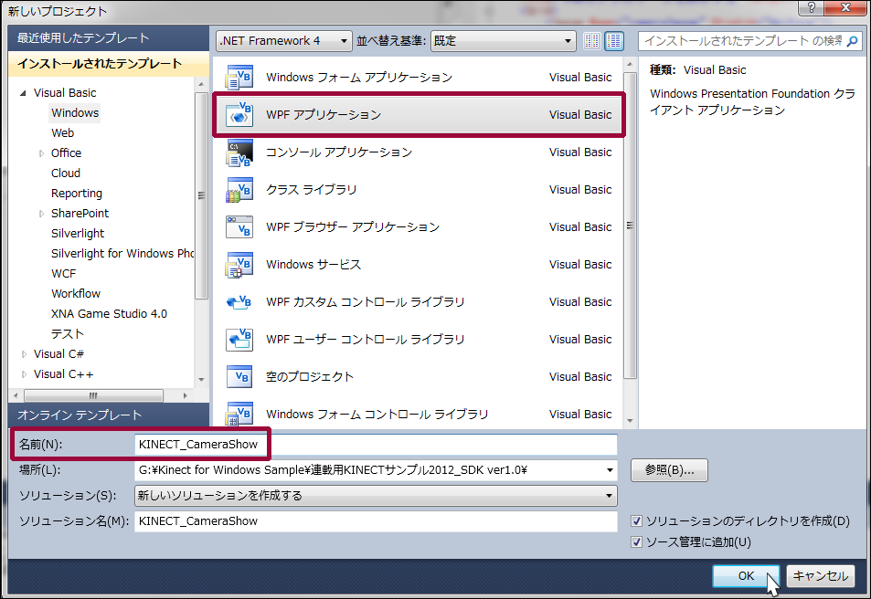871x599 pixels.
Task: Select the 空のプロジェクト template icon
Action: [x=239, y=376]
